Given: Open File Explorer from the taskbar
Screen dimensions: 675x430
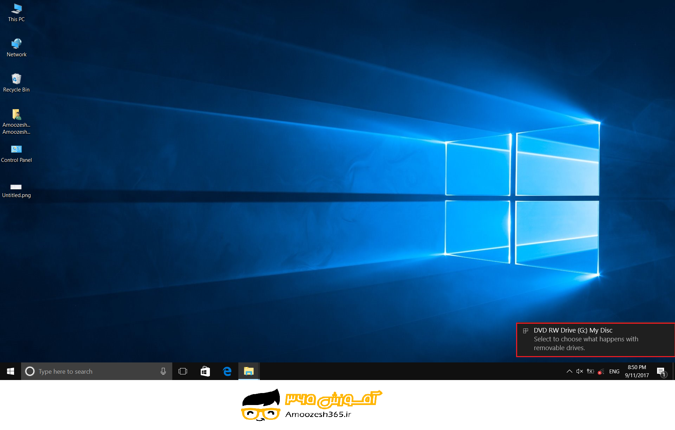Looking at the screenshot, I should [x=249, y=371].
